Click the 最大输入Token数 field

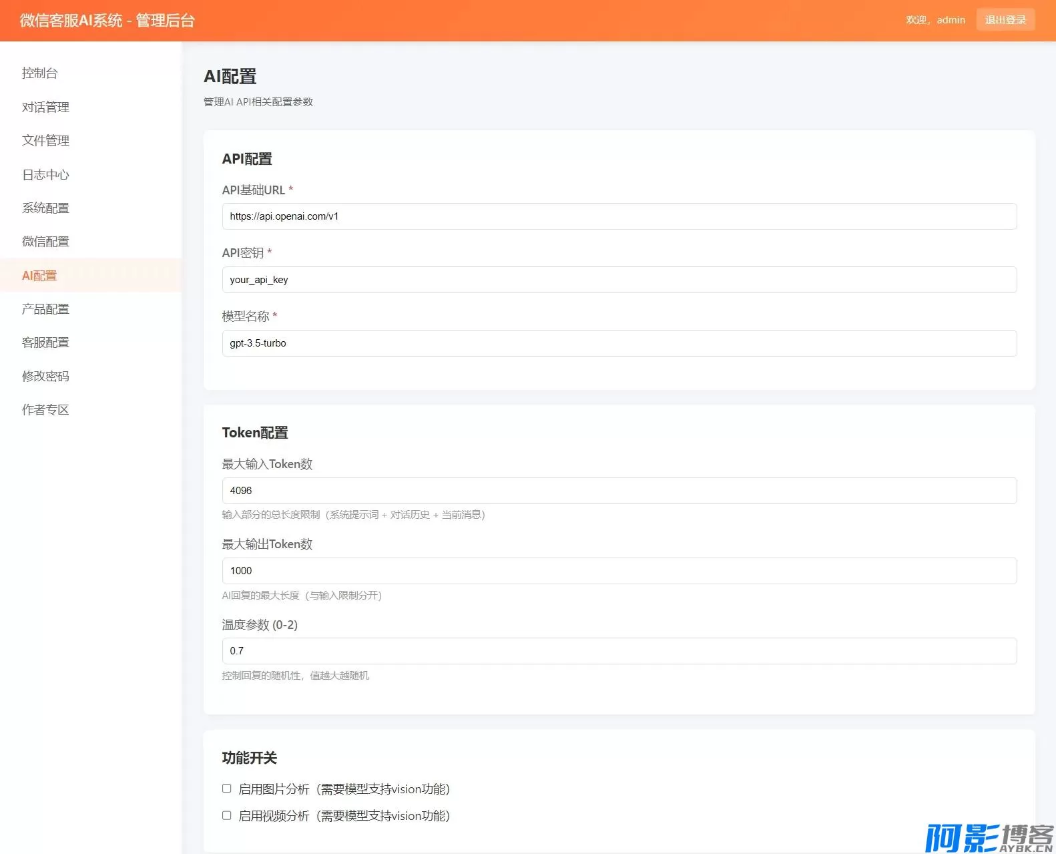(x=619, y=491)
